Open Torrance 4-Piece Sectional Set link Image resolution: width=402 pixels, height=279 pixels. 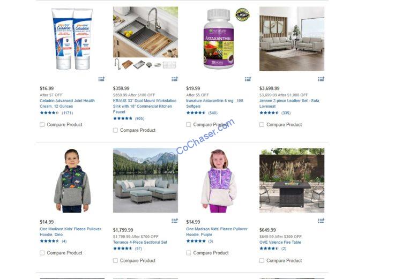pyautogui.click(x=140, y=242)
